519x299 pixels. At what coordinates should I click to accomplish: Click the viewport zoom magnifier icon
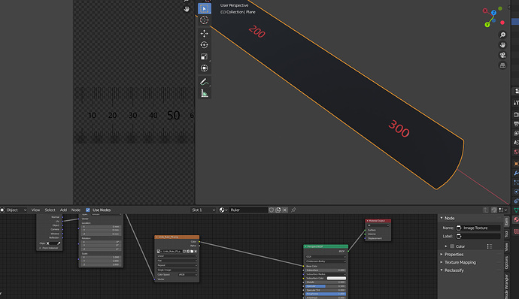[502, 35]
